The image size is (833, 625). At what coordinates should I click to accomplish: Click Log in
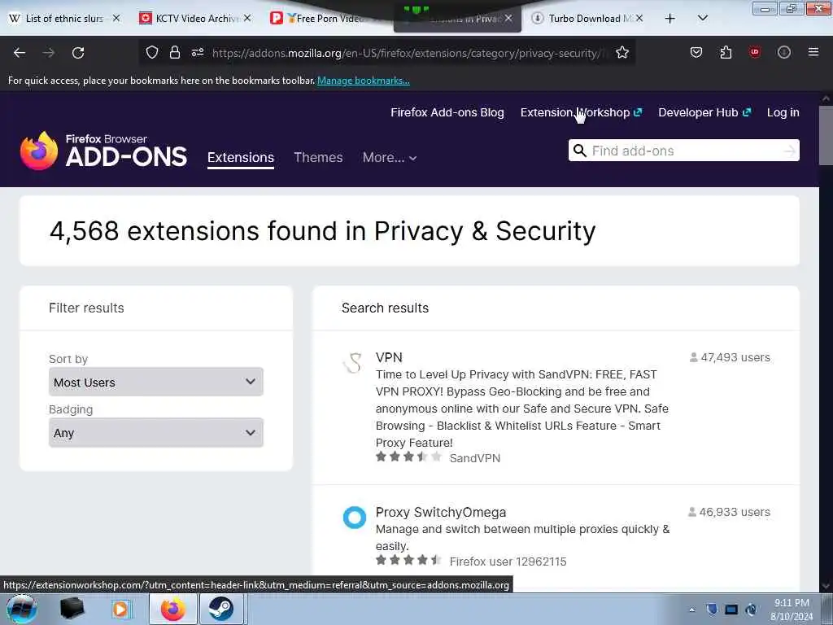point(783,112)
